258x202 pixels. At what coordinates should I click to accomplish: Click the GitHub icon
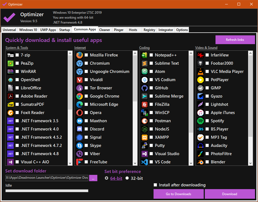[x=144, y=88]
